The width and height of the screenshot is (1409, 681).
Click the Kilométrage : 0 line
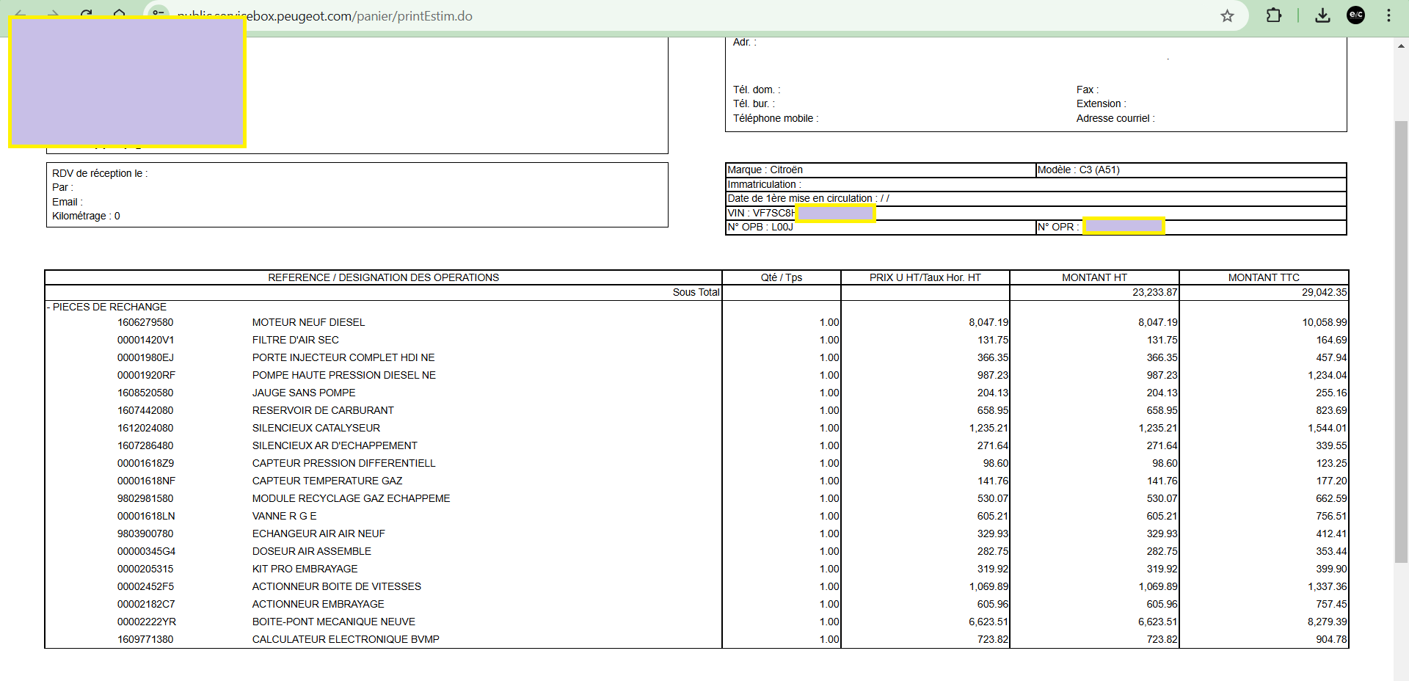pos(86,216)
